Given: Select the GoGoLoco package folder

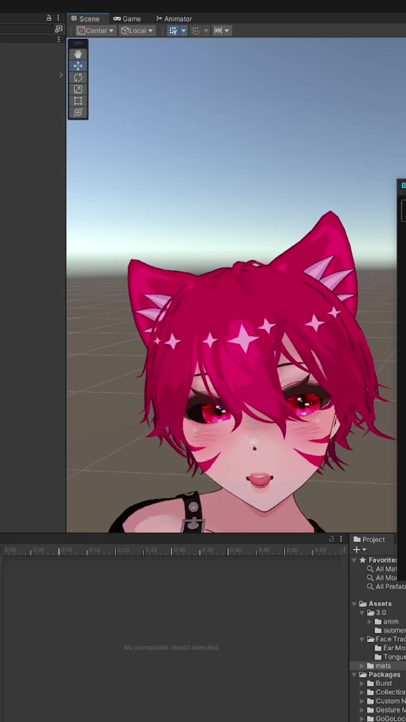Looking at the screenshot, I should pos(386,718).
